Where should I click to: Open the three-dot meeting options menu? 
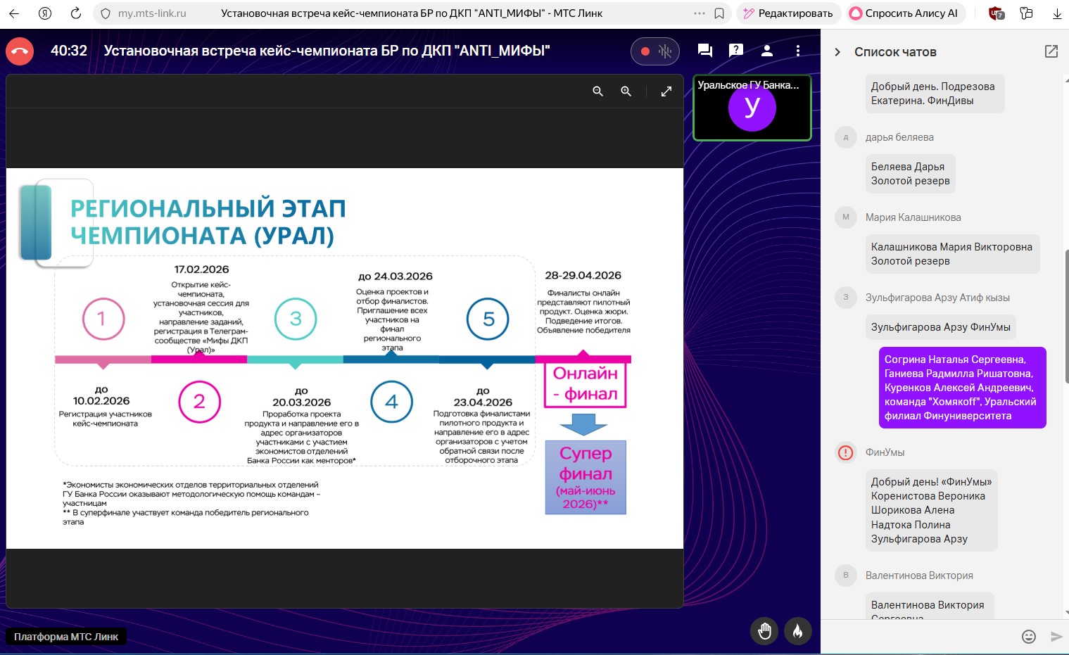click(797, 51)
